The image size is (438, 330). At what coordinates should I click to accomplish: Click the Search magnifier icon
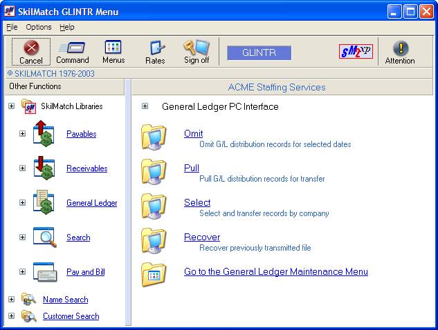point(45,237)
